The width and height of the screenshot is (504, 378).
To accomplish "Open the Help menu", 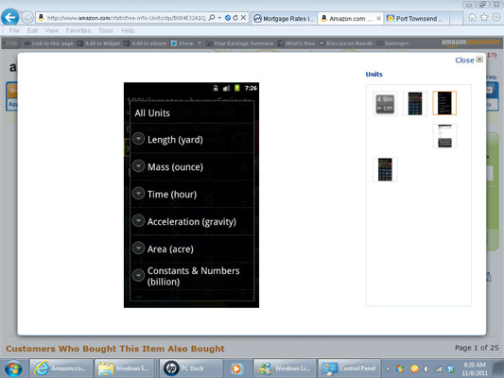I will tap(128, 31).
